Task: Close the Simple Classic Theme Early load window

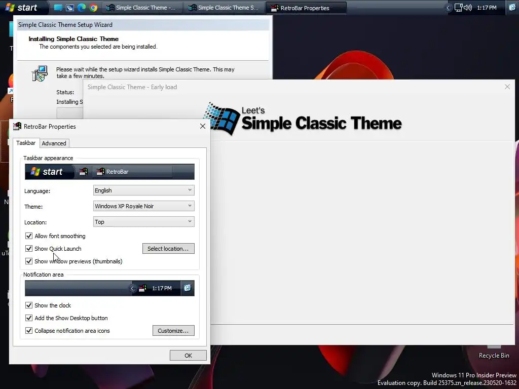Action: [507, 87]
